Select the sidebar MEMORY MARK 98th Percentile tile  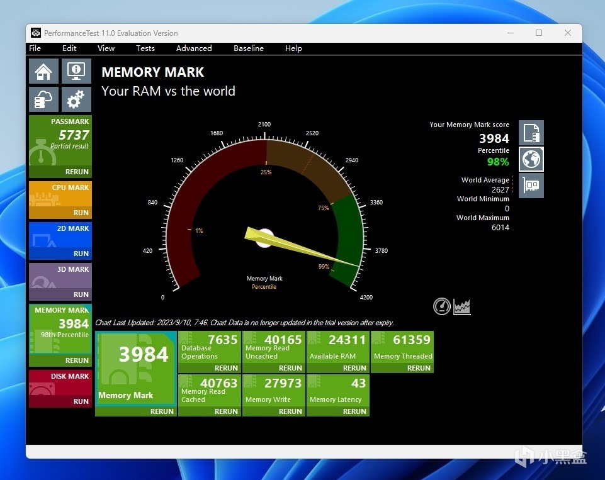[60, 329]
